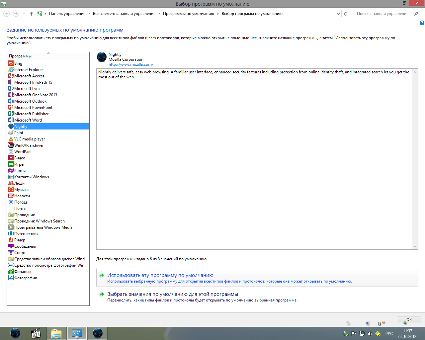Image resolution: width=425 pixels, height=340 pixels.
Task: Choose the Погода sun icon
Action: click(11, 202)
